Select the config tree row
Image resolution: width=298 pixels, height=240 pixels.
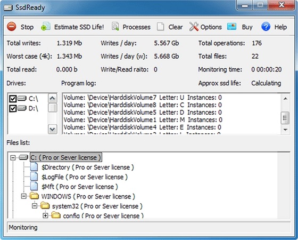tap(103, 215)
